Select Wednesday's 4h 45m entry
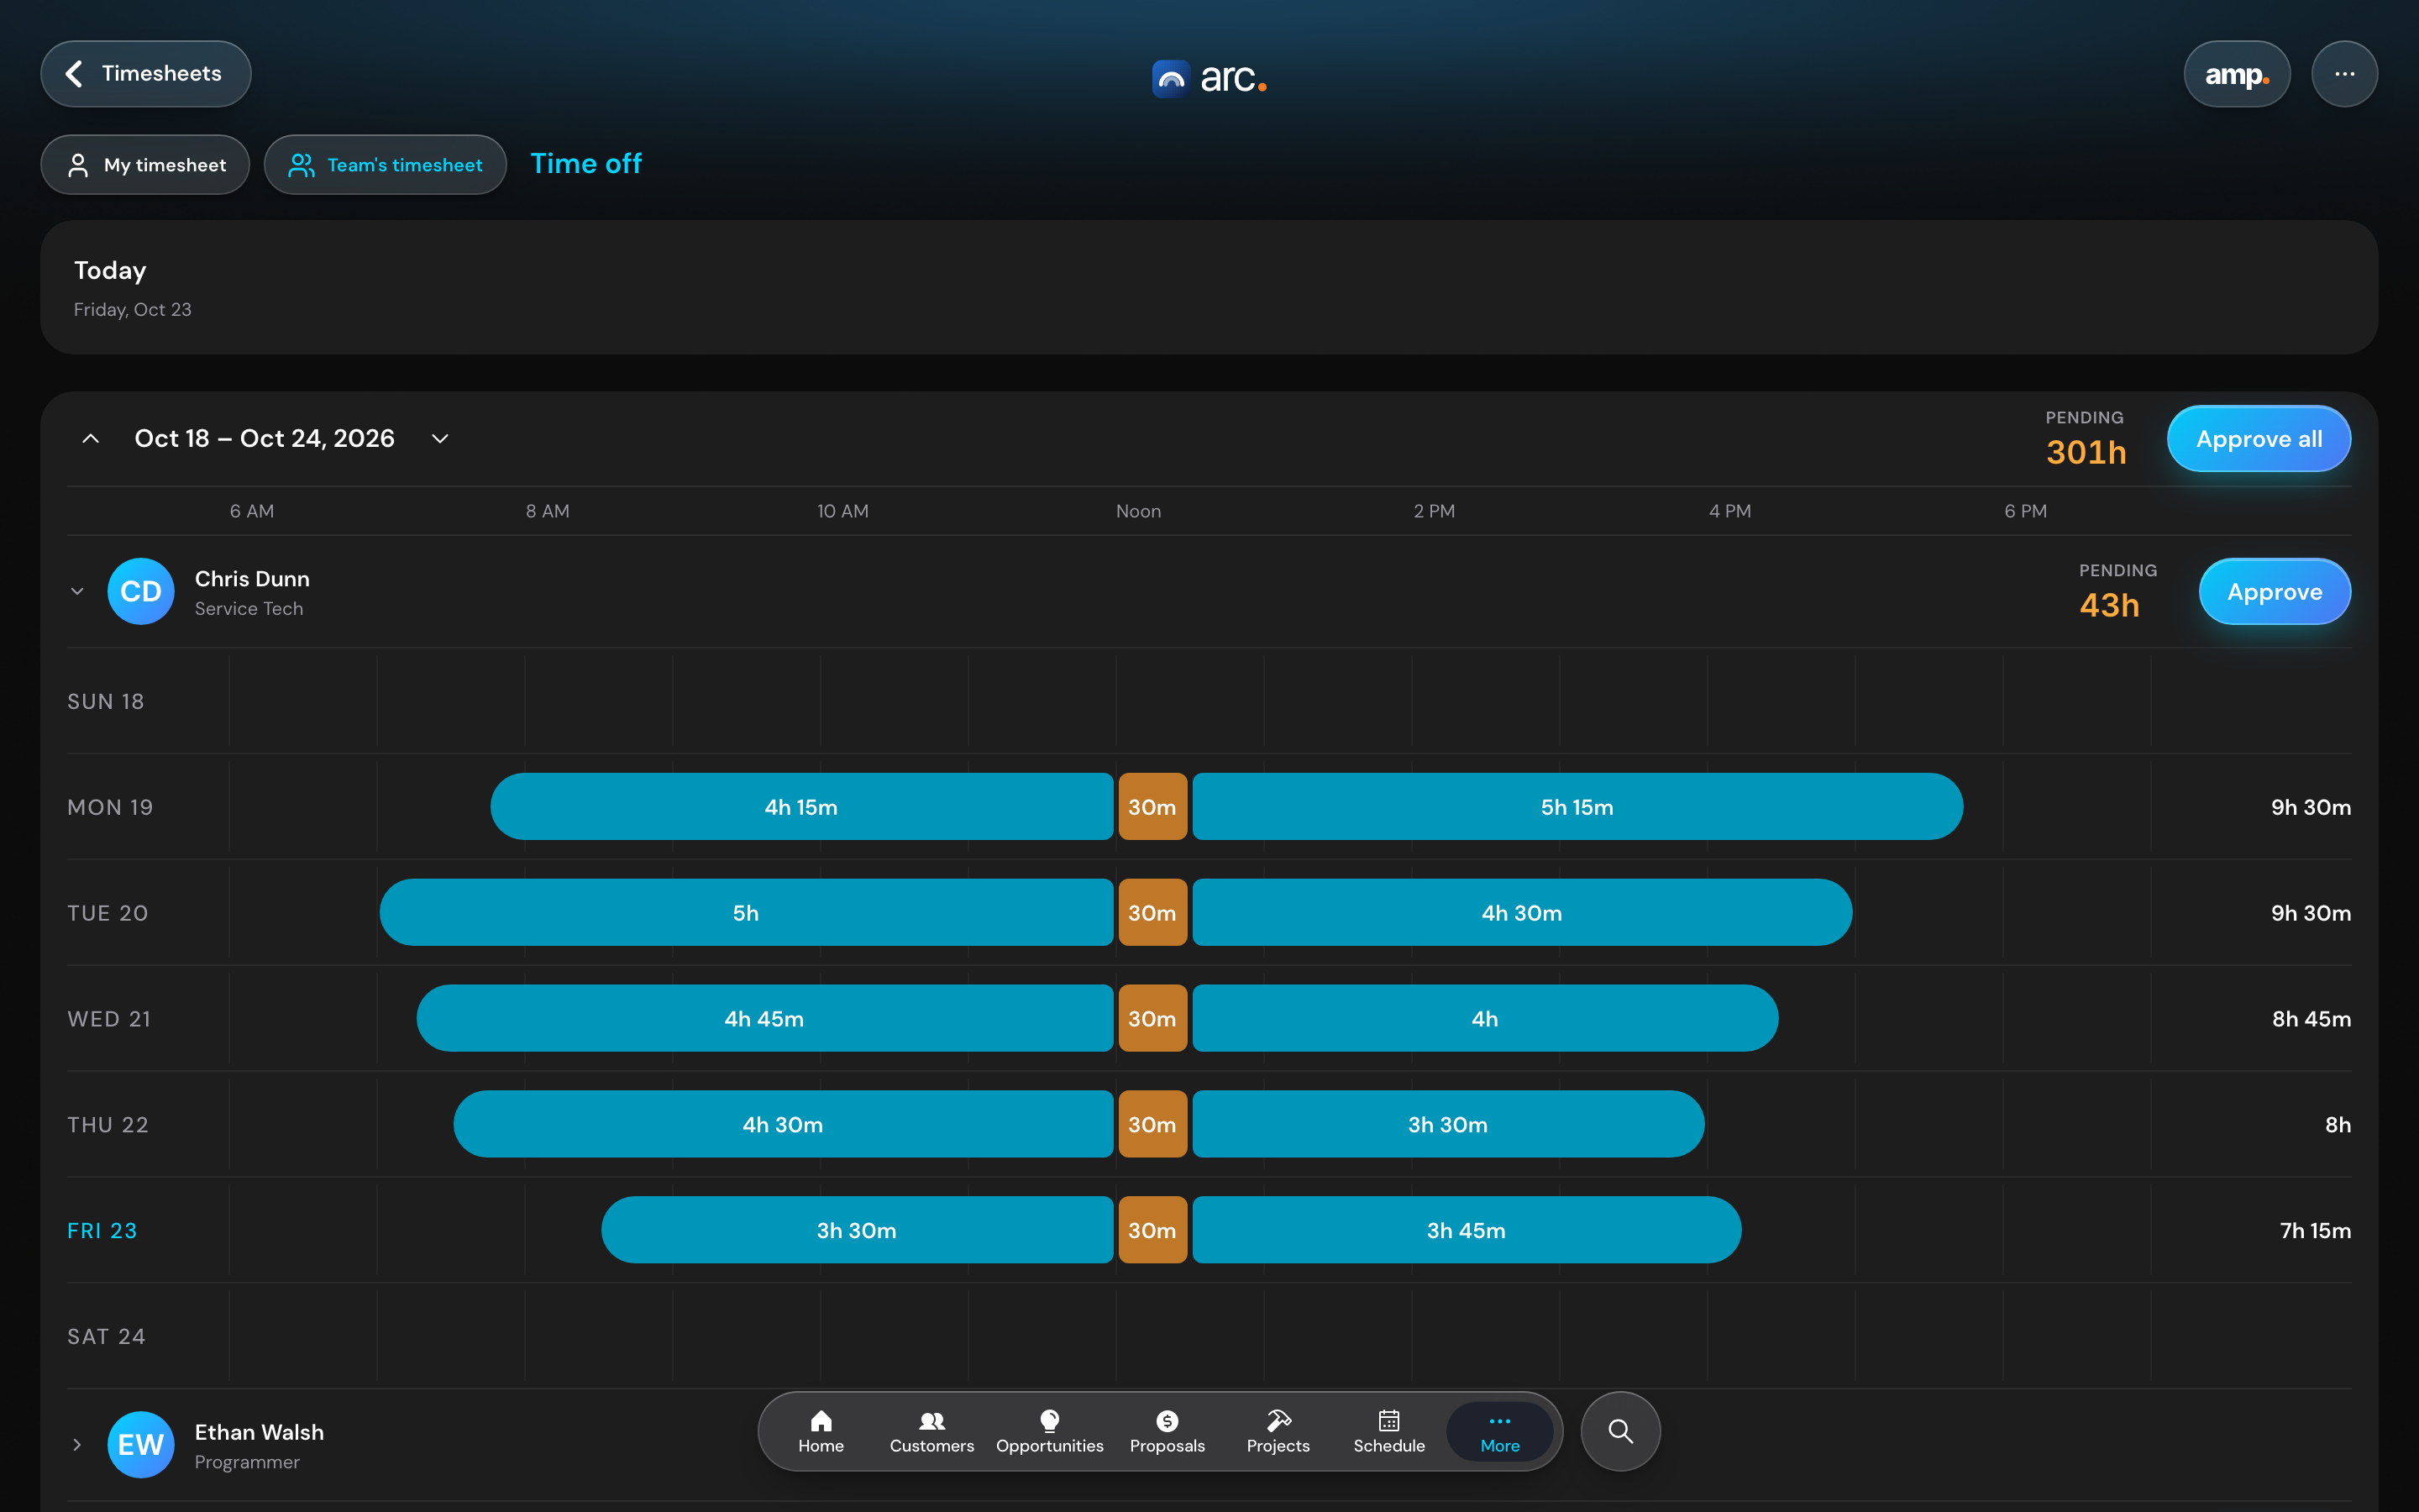Screen dimensions: 2419x1512 pyautogui.click(x=764, y=1019)
